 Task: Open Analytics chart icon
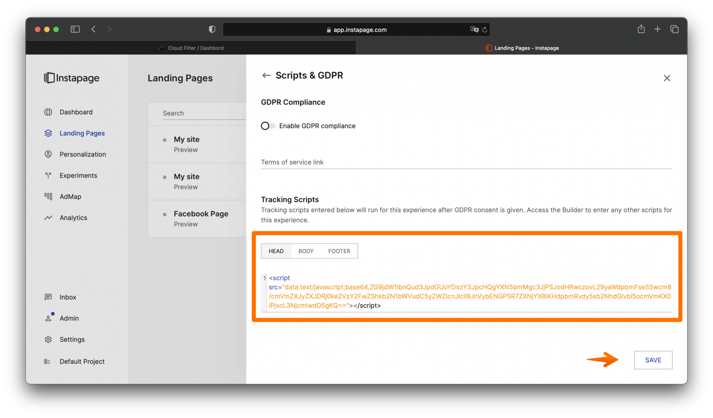[x=48, y=217]
